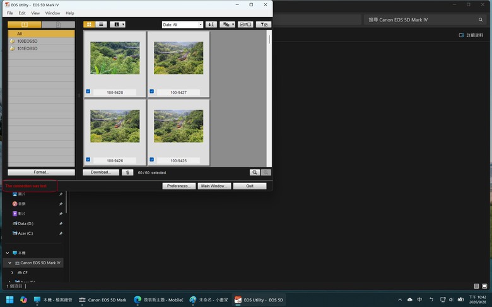This screenshot has height=307, width=492.
Task: Click the Main Window... button
Action: [214, 186]
